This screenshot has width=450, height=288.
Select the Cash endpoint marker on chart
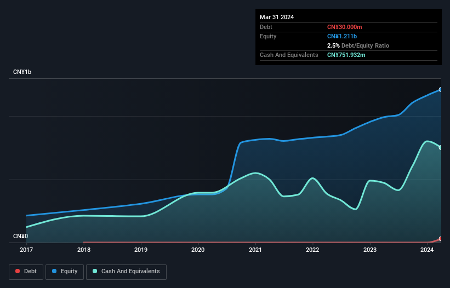pos(441,148)
